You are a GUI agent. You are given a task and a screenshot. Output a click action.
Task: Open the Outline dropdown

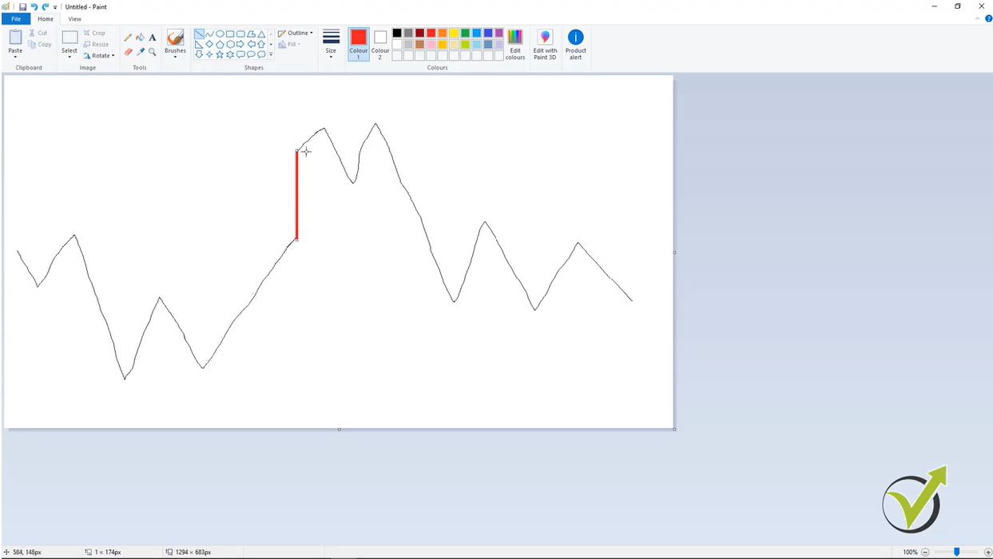(x=296, y=33)
